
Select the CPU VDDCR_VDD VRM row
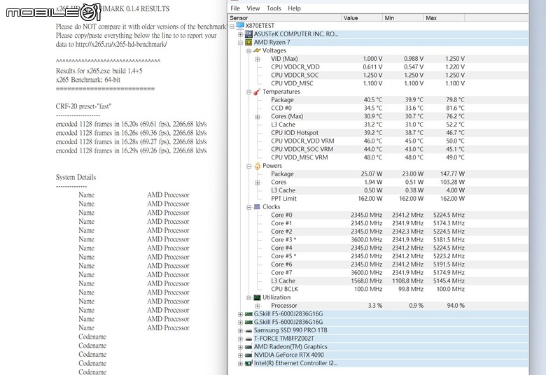point(367,141)
